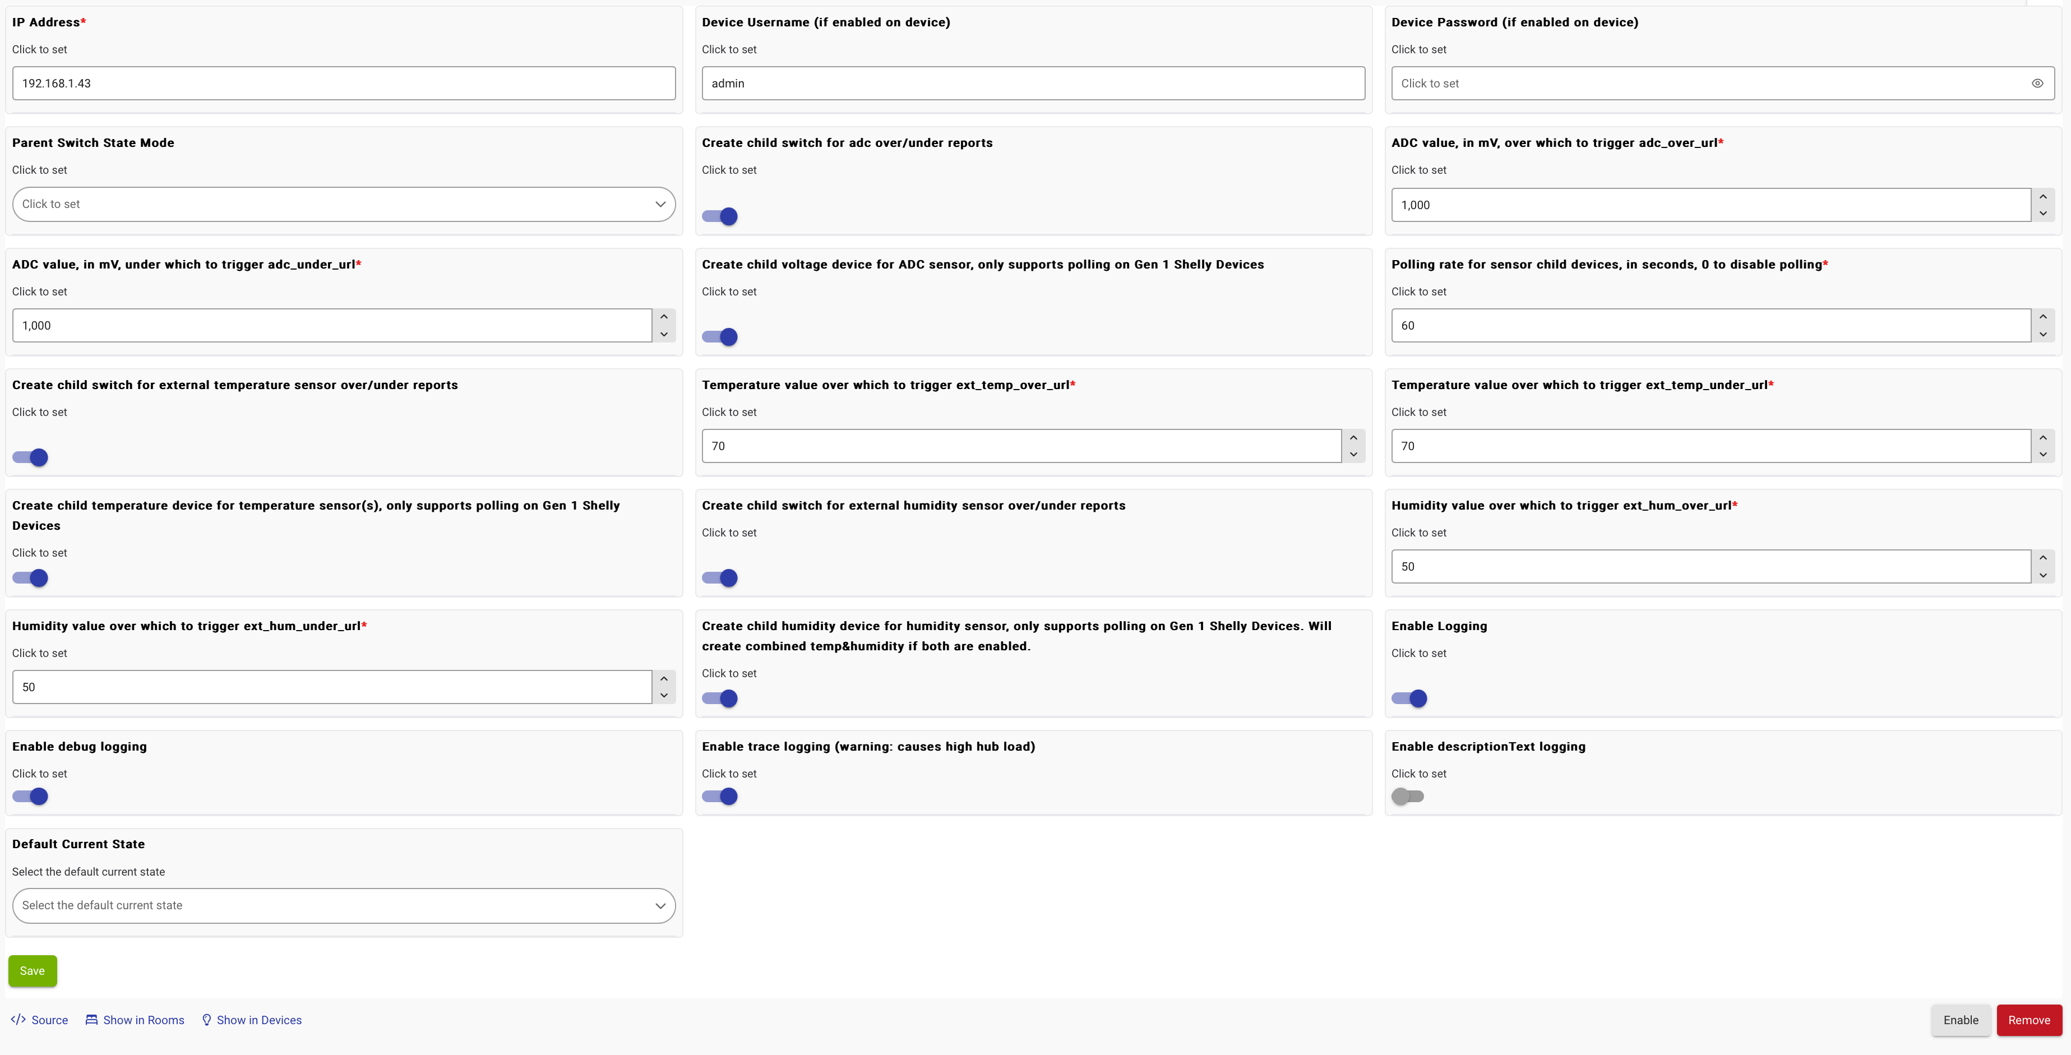The image size is (2071, 1055).
Task: Click the Show in Rooms bed icon
Action: click(91, 1020)
